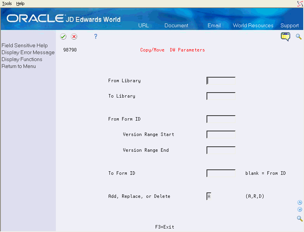This screenshot has height=232, width=304.
Task: Open the URL header link
Action: pyautogui.click(x=143, y=25)
